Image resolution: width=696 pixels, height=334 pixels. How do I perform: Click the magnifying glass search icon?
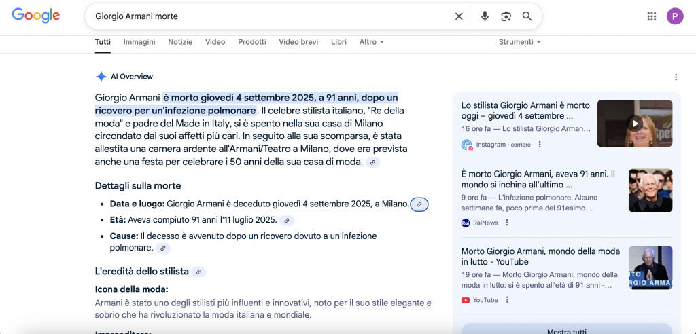point(527,16)
